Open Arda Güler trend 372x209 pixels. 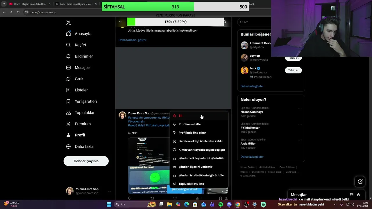coord(248,143)
